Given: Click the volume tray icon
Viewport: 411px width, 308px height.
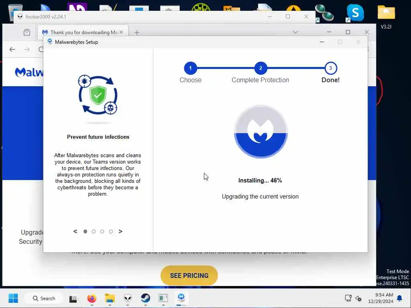Looking at the screenshot, I should point(358,298).
